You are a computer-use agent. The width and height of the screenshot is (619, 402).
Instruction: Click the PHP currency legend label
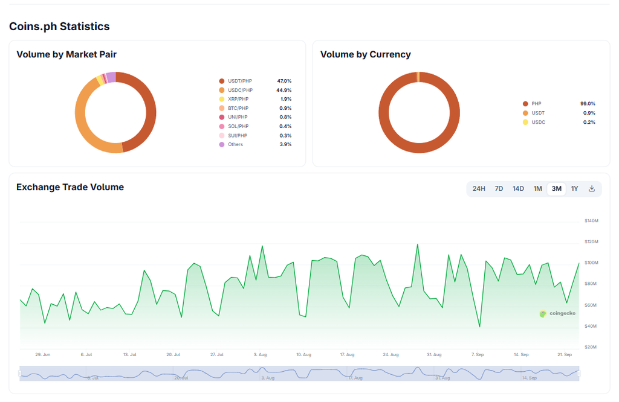(537, 104)
